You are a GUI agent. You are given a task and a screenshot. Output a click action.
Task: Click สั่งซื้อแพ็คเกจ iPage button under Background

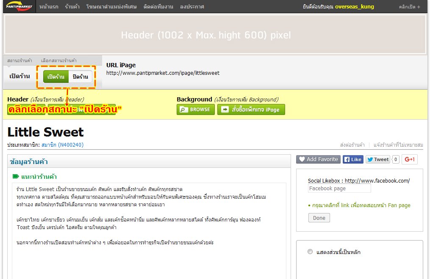(251, 109)
